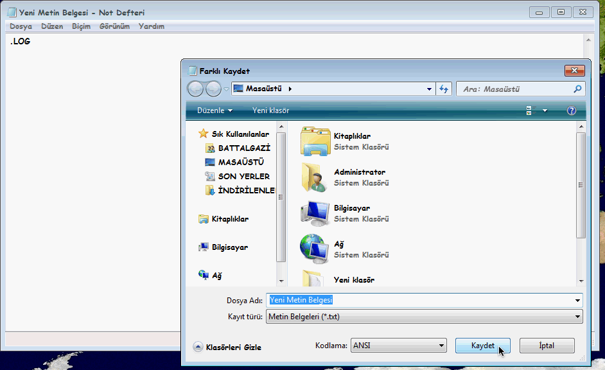This screenshot has width=605, height=370.
Task: Click the Ağ globe icon in file list
Action: (x=314, y=249)
